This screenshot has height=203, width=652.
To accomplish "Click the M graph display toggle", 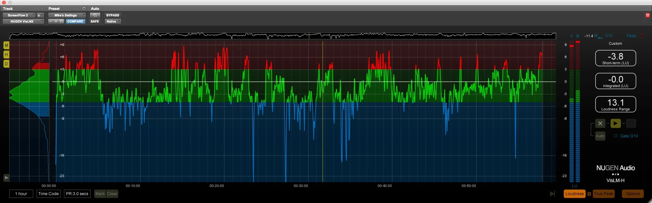I will [x=6, y=45].
